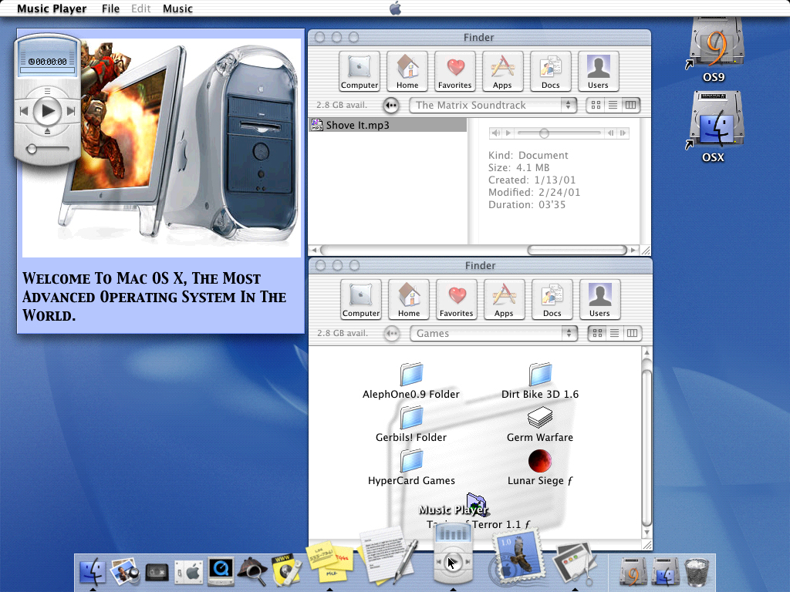Image resolution: width=790 pixels, height=592 pixels.
Task: Open Favorites in the Matrix Soundtrack Finder window
Action: pyautogui.click(x=455, y=71)
